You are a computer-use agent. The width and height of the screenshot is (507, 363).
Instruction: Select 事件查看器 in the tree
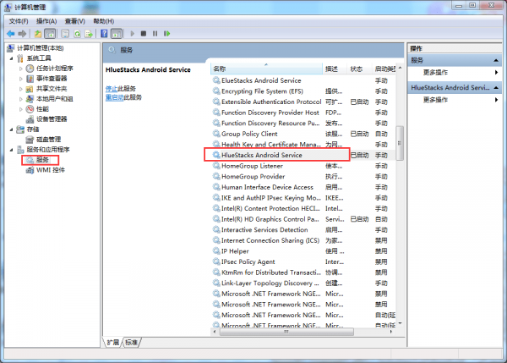tap(52, 79)
